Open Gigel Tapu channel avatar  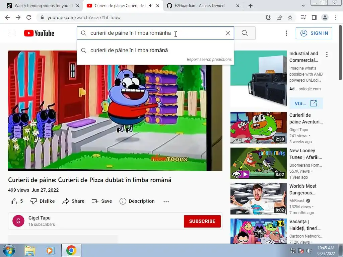[18, 221]
